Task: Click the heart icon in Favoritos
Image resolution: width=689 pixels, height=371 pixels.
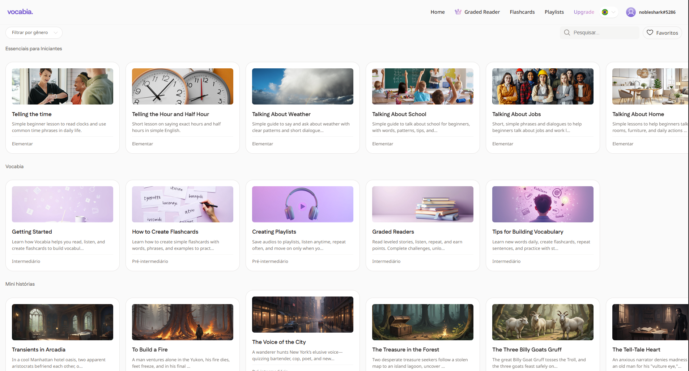Action: tap(650, 33)
